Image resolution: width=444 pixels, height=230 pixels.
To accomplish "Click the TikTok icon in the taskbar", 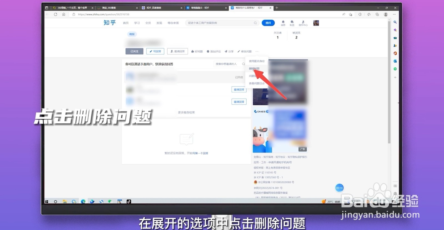I will click(x=129, y=201).
